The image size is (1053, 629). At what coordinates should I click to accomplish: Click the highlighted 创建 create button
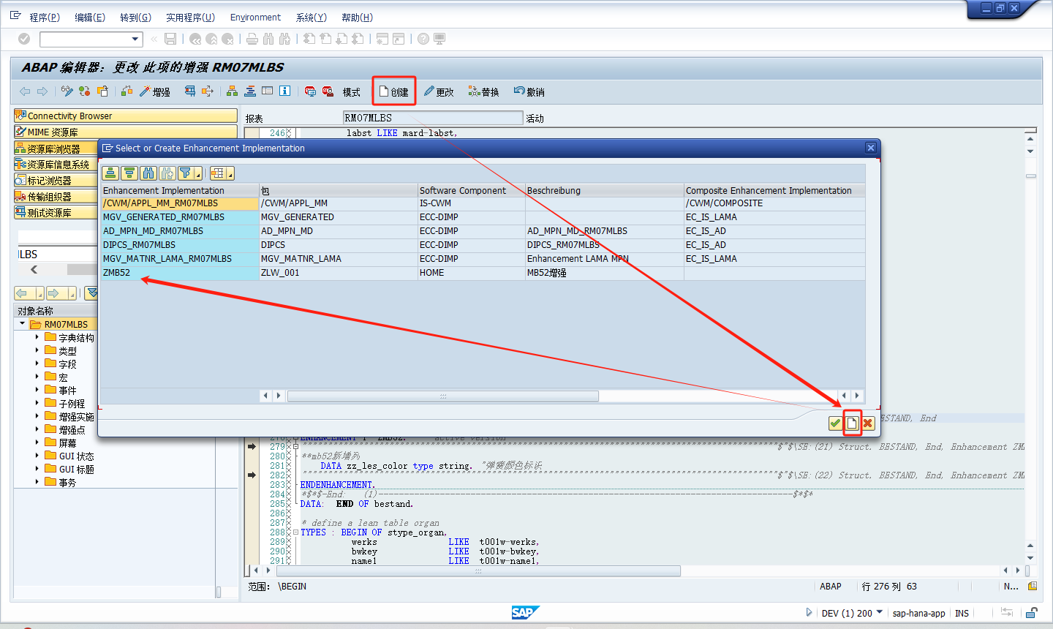point(393,91)
